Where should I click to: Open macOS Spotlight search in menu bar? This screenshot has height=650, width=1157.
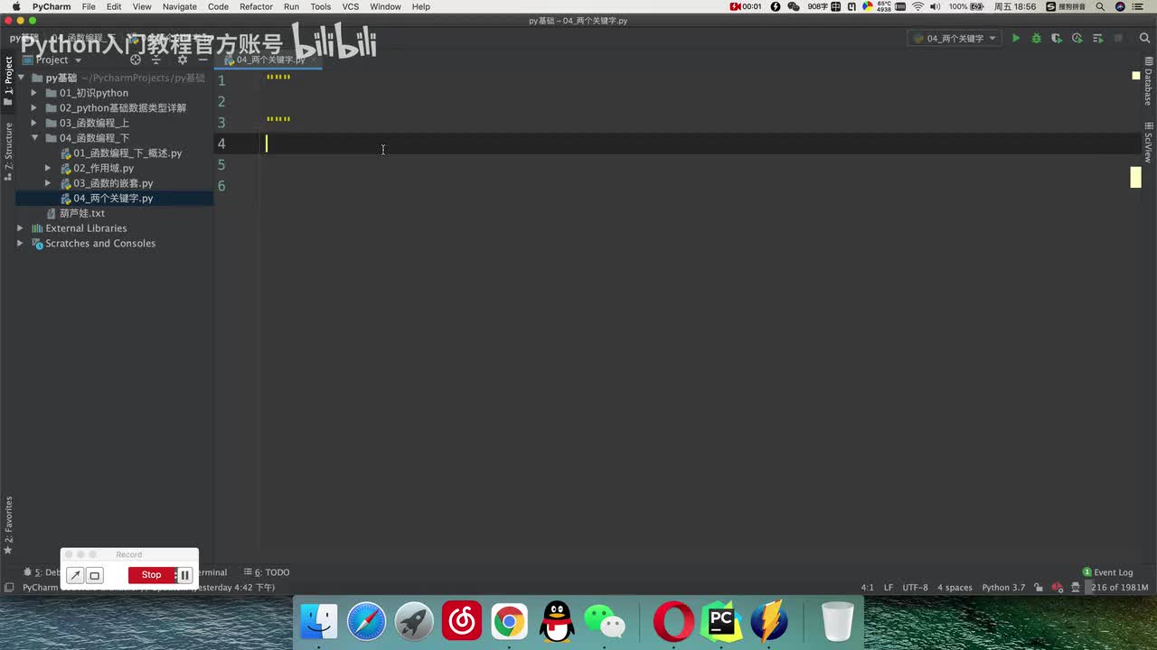tap(1099, 6)
